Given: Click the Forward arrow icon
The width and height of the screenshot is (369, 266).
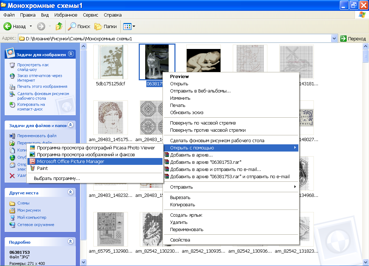Looking at the screenshot, I should [x=41, y=26].
